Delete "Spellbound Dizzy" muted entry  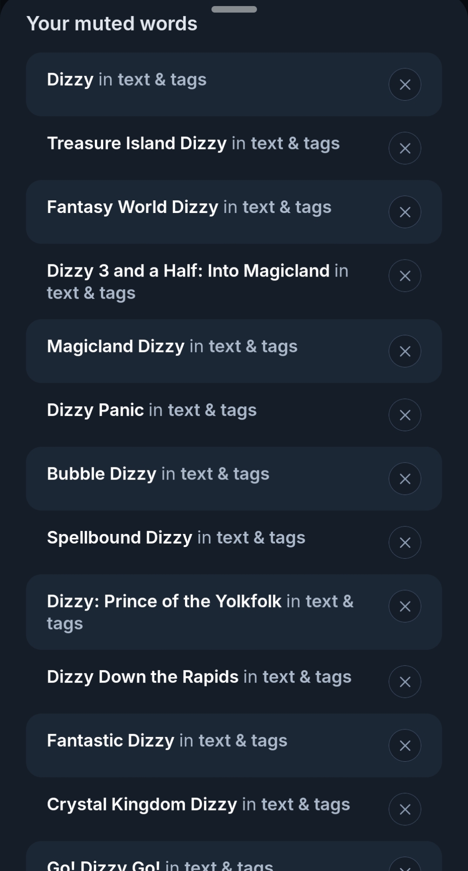pos(404,543)
